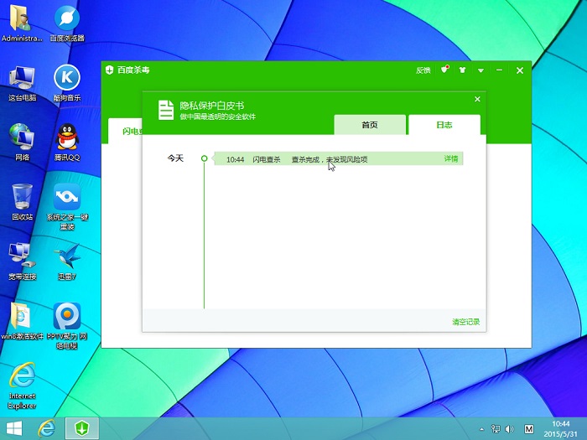Click the 10:44 闪电查杀 log entry text
Viewport: 587px width, 440px height.
coord(297,159)
